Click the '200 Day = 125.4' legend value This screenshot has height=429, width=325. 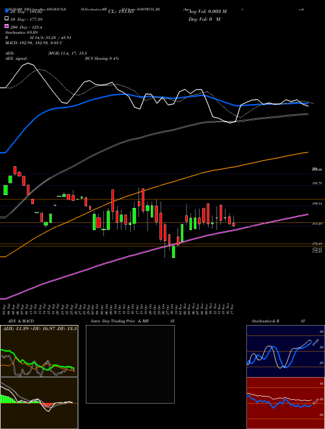click(x=27, y=27)
